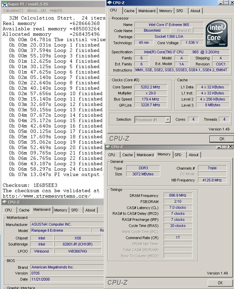The height and width of the screenshot is (289, 234).
Task: Click the Core Speed 5202.2 MHz field
Action: pos(151,87)
